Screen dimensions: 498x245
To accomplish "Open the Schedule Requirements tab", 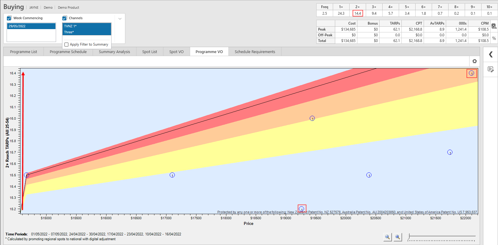I will pyautogui.click(x=255, y=52).
